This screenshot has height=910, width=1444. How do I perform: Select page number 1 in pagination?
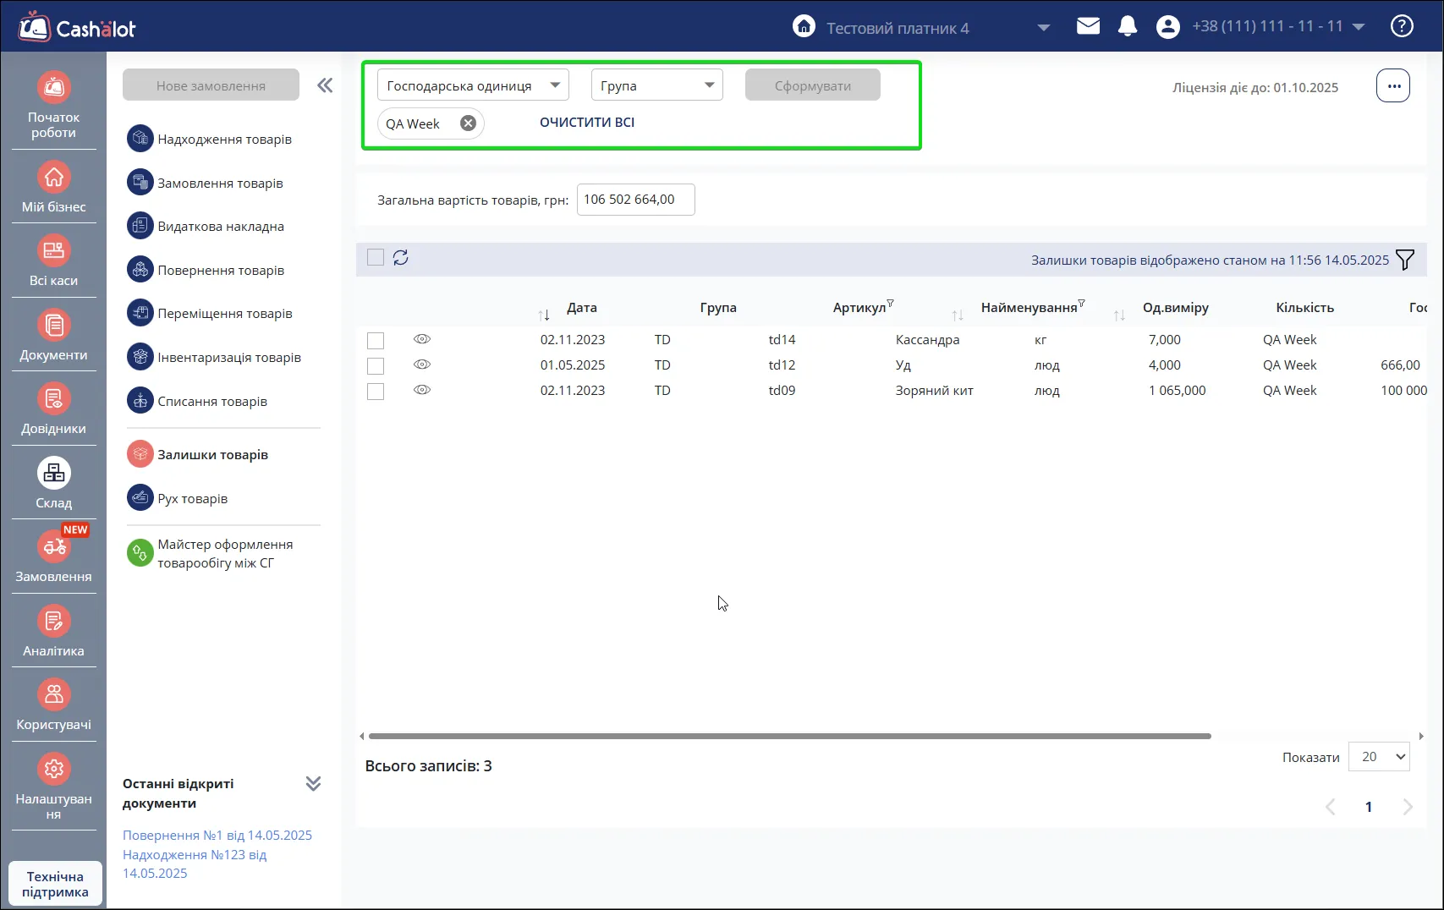(x=1369, y=807)
